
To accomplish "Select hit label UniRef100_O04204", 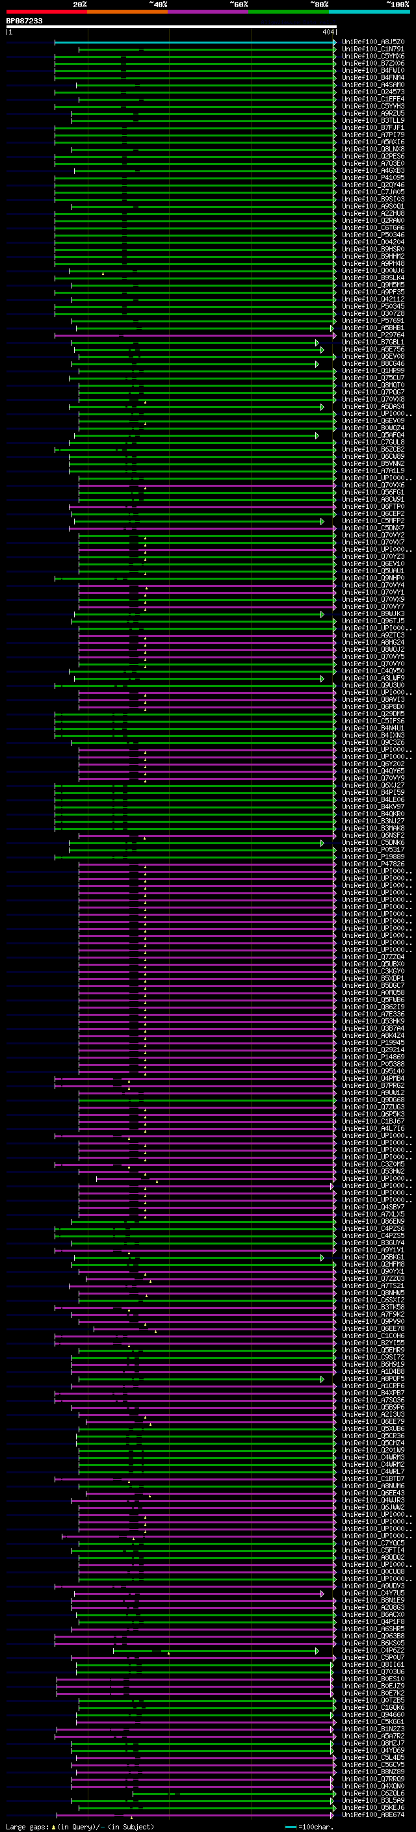I will (373, 242).
